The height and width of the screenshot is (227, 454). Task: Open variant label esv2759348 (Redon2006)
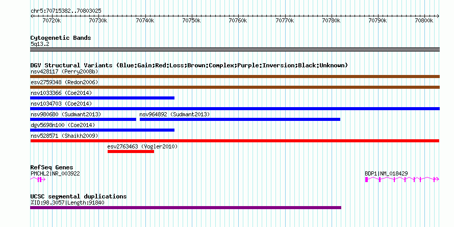point(64,82)
